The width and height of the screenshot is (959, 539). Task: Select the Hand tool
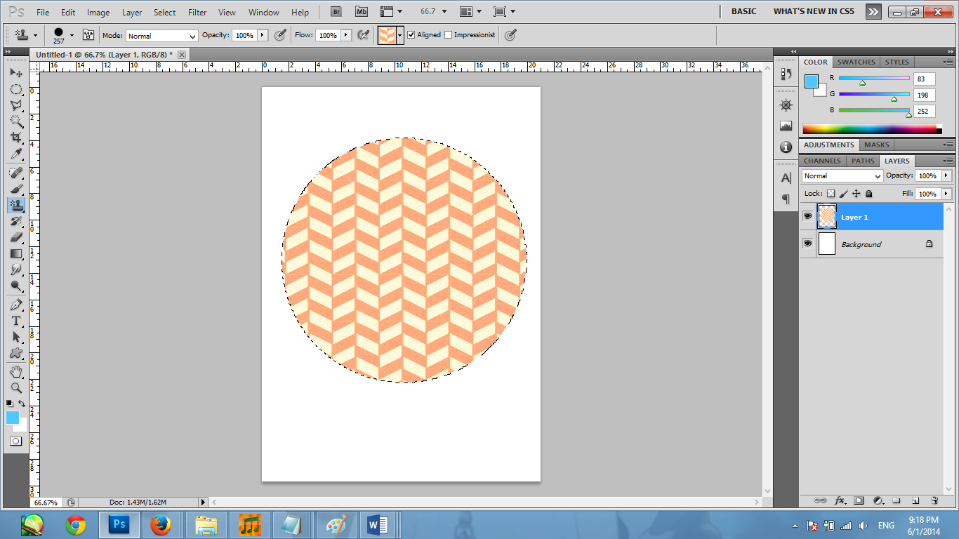click(x=16, y=371)
